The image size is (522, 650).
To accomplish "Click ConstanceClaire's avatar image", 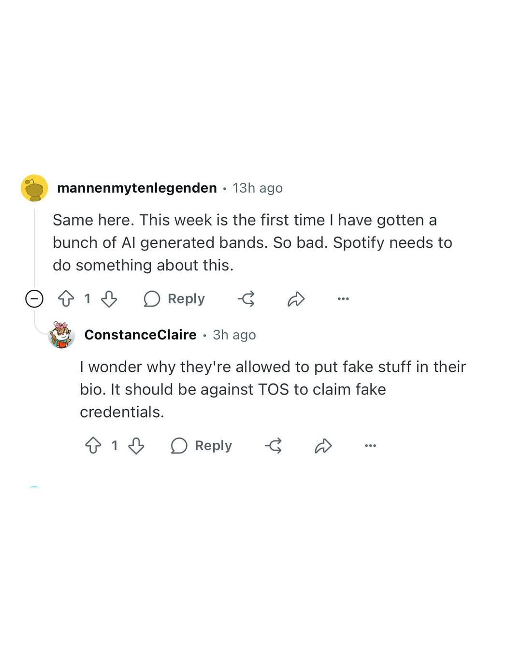I will (x=61, y=335).
